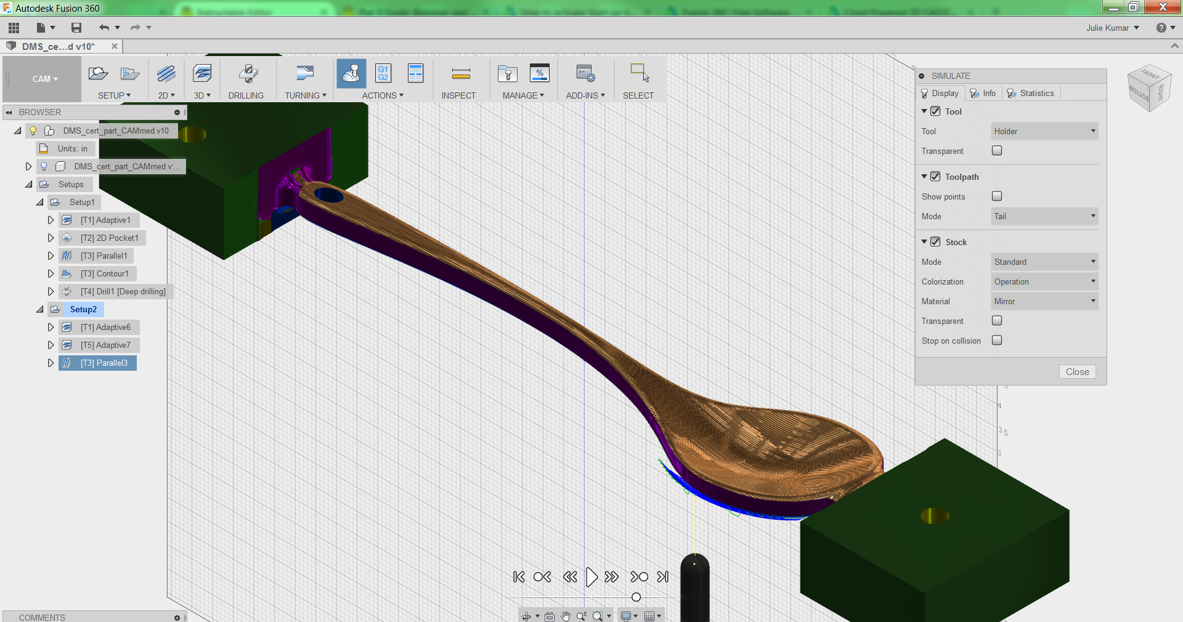This screenshot has height=622, width=1183.
Task: Toggle the Toolpath section checkbox
Action: pos(935,177)
